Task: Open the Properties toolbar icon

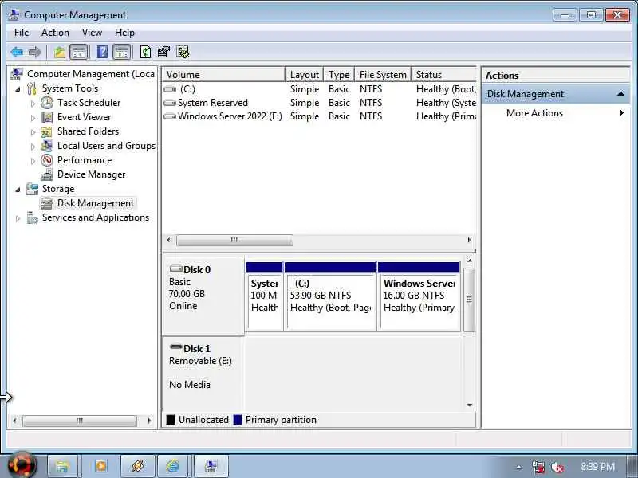Action: [x=163, y=52]
